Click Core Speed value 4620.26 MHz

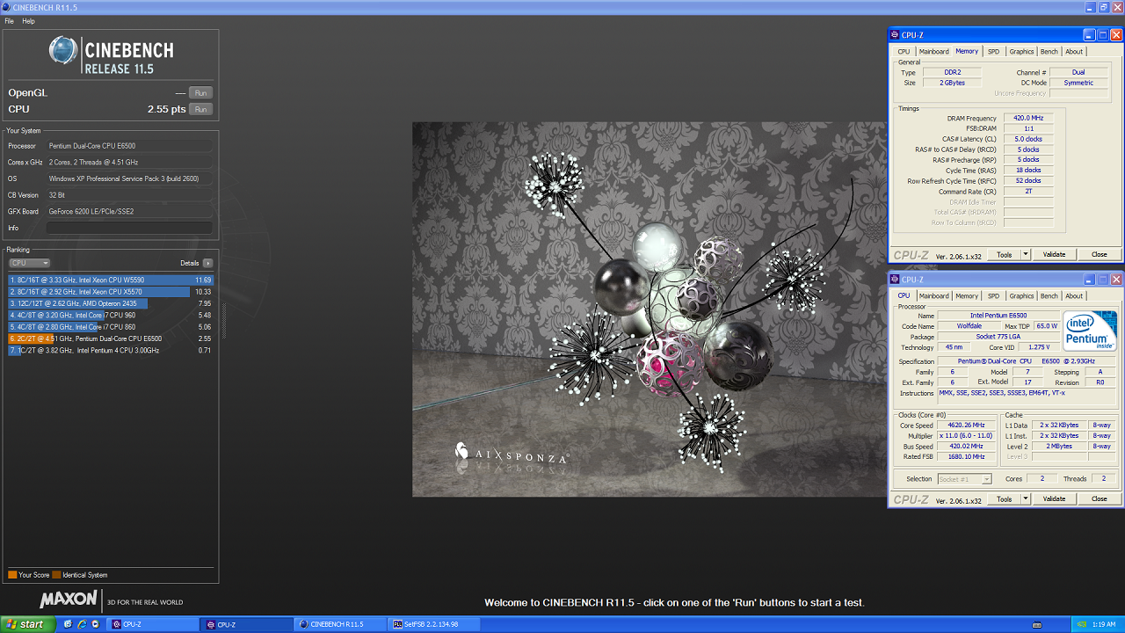coord(965,426)
